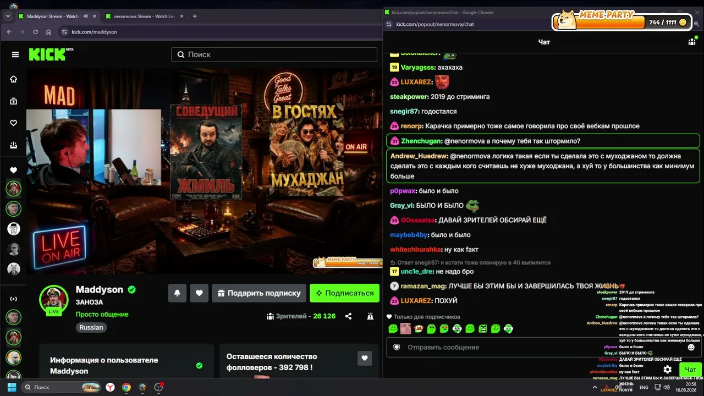The image size is (704, 396).
Task: Click the Russian language tag
Action: pyautogui.click(x=91, y=327)
